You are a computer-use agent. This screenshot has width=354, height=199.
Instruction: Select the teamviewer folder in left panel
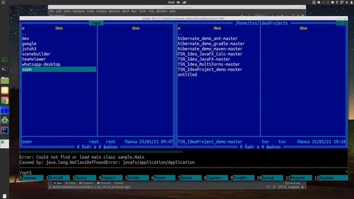pos(34,59)
